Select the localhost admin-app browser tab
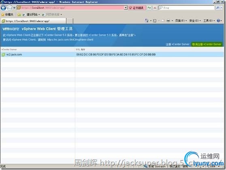 click(34, 21)
